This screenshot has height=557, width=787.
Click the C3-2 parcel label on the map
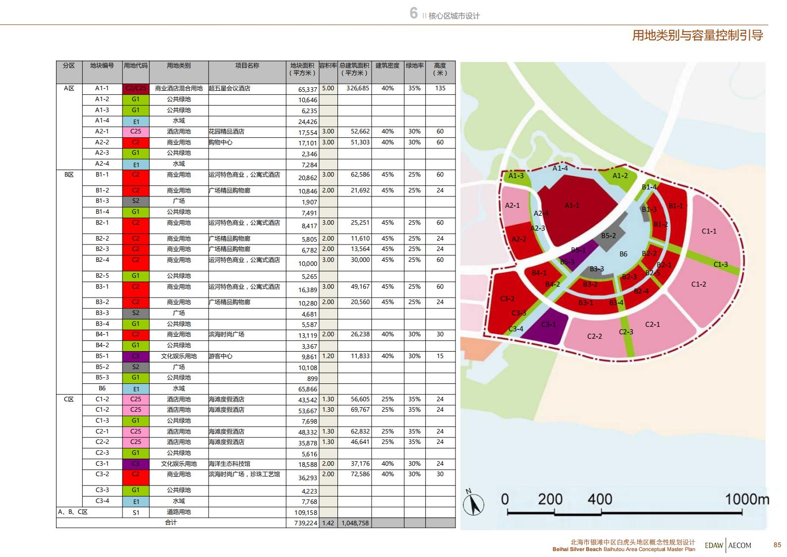click(507, 299)
